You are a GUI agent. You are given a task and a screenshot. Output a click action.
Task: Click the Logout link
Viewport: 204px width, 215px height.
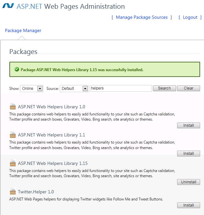(190, 17)
